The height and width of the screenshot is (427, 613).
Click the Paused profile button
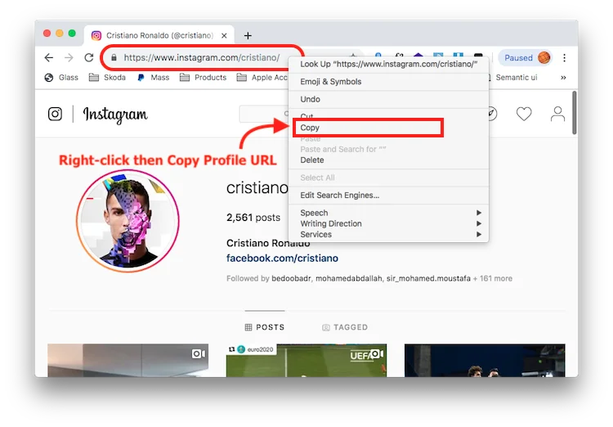coord(526,58)
